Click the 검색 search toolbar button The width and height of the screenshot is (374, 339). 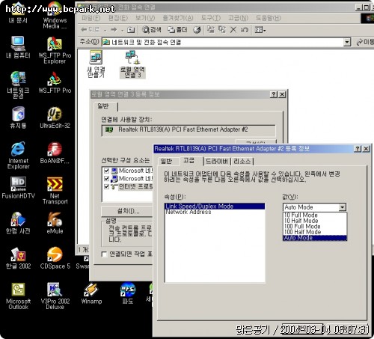(152, 30)
